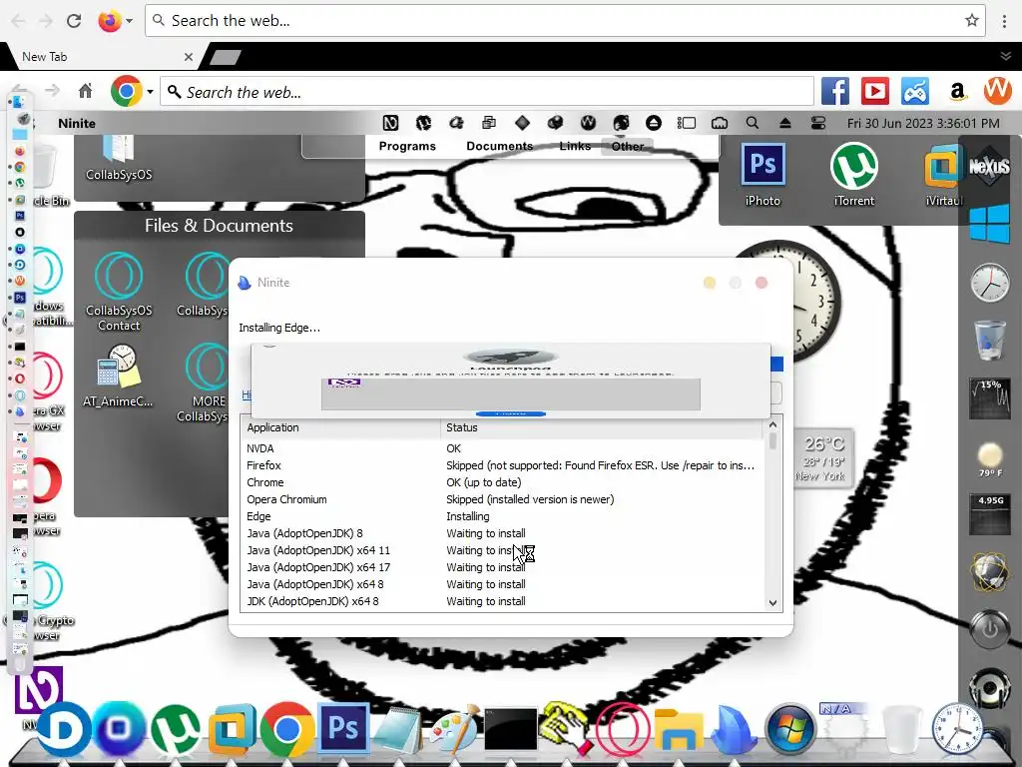The image size is (1022, 767).
Task: Close the New Tab tab
Action: point(189,57)
